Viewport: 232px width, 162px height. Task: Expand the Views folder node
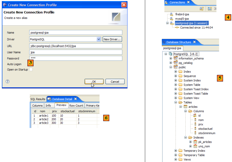click(x=176, y=159)
